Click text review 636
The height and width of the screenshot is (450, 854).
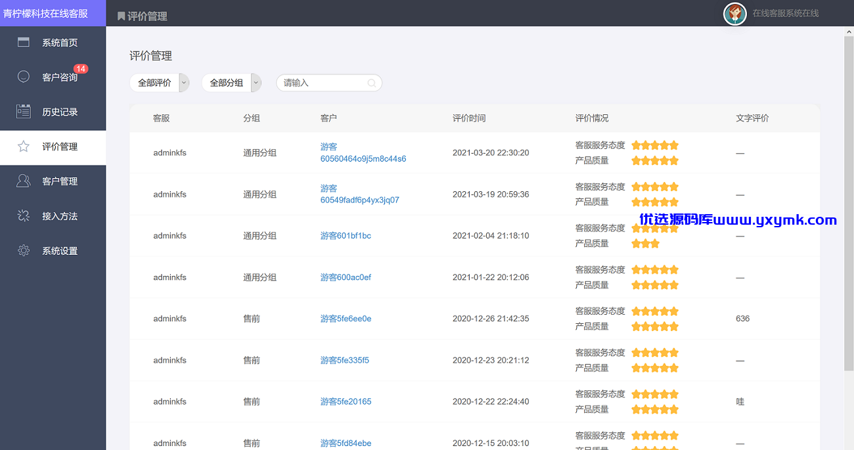click(743, 319)
